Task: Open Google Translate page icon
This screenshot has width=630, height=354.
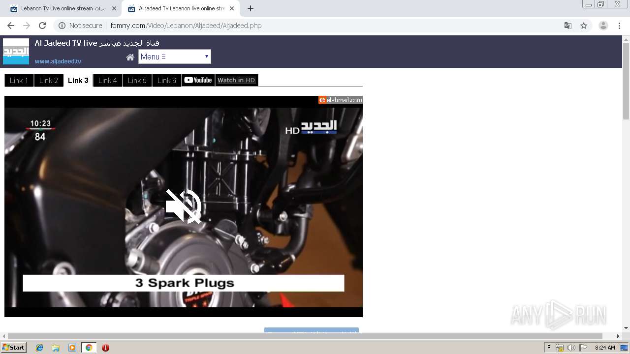Action: 567,26
